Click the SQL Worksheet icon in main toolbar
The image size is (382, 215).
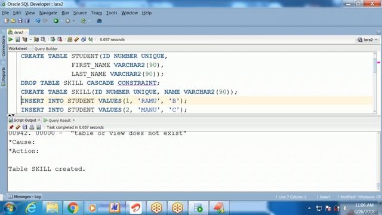84,21
